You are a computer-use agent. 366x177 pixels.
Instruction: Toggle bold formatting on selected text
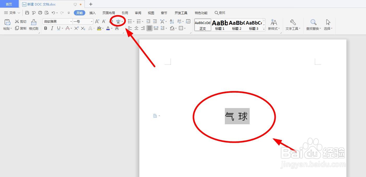(x=46, y=28)
